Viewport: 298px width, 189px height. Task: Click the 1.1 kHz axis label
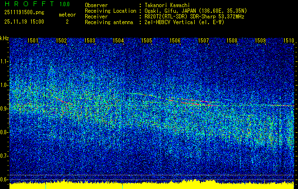4,61
